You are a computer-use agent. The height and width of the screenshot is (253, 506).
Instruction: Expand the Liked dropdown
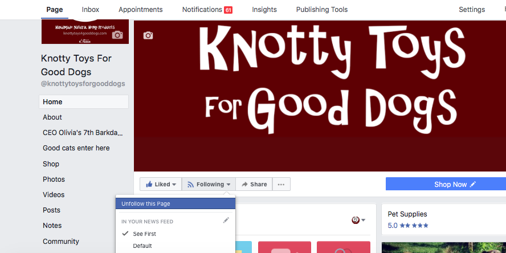(161, 184)
